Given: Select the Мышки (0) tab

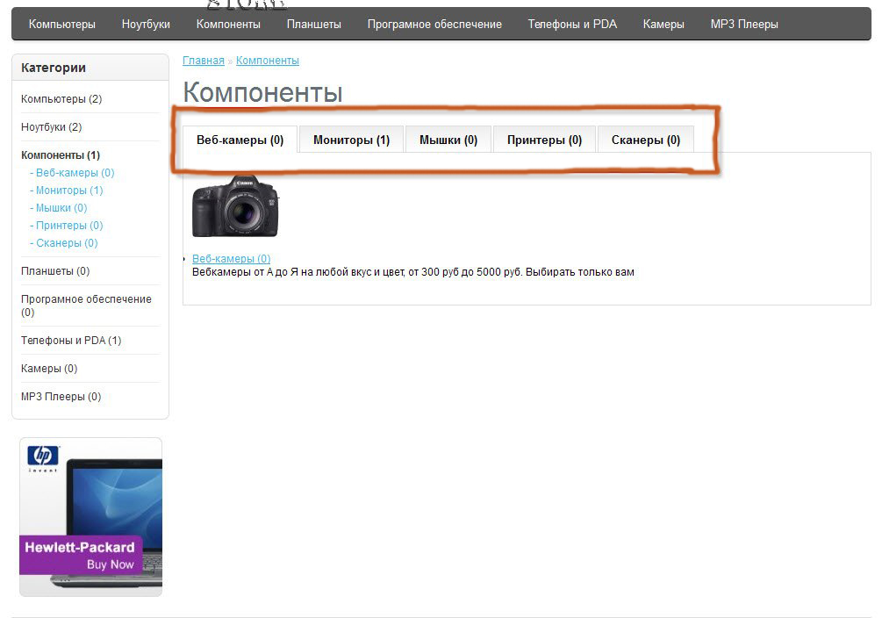Looking at the screenshot, I should [448, 140].
